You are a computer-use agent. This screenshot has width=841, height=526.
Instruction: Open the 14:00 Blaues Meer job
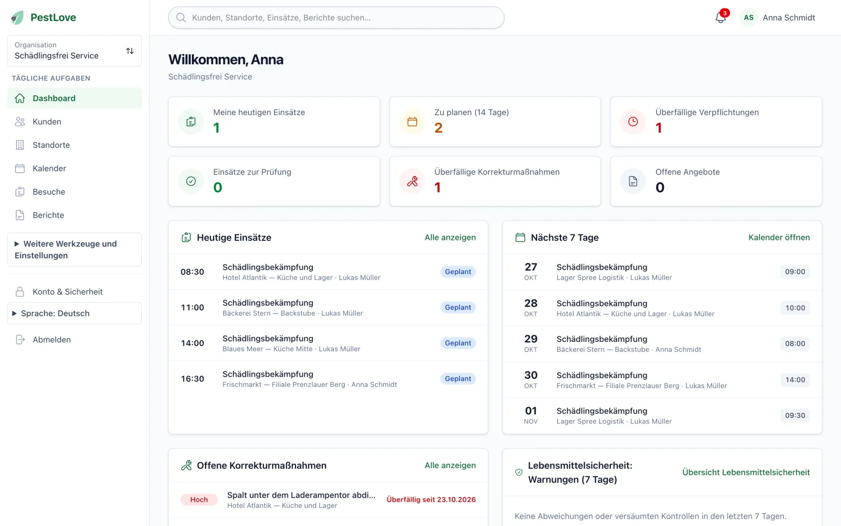pos(328,343)
